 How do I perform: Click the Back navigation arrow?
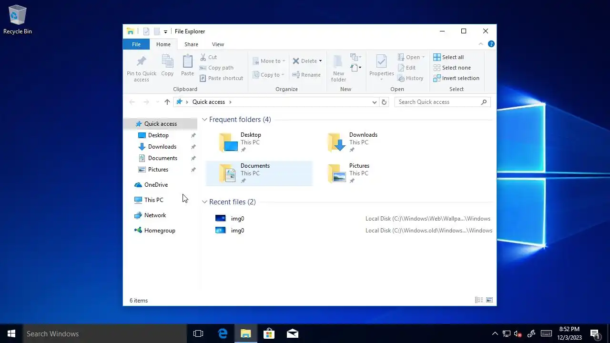pos(132,102)
